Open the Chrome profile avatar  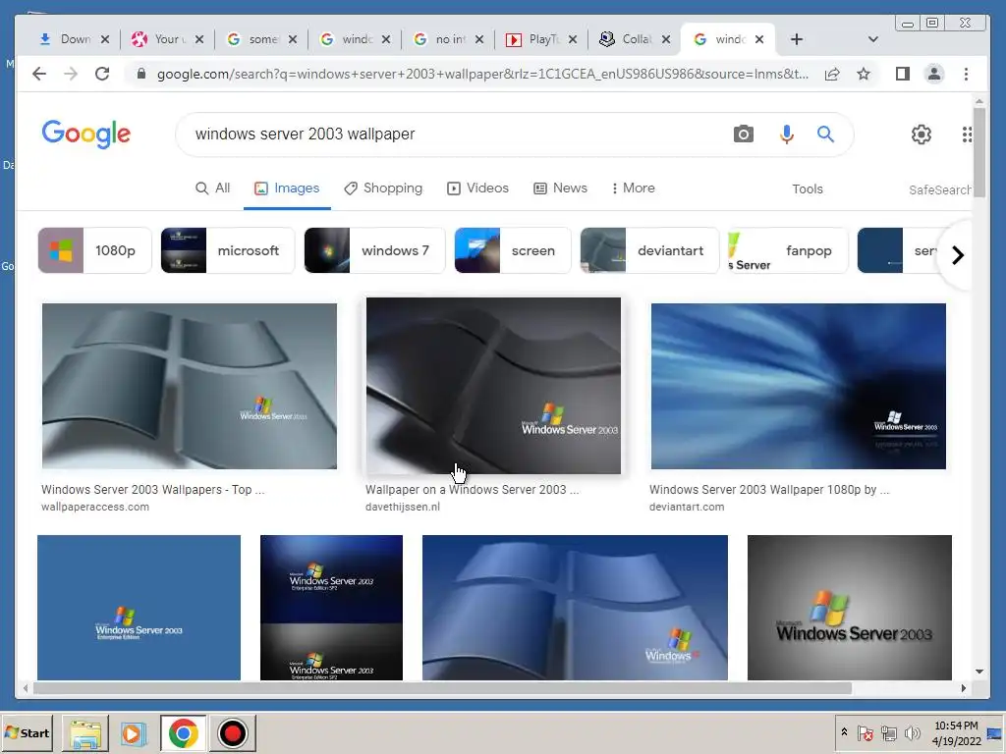(934, 74)
